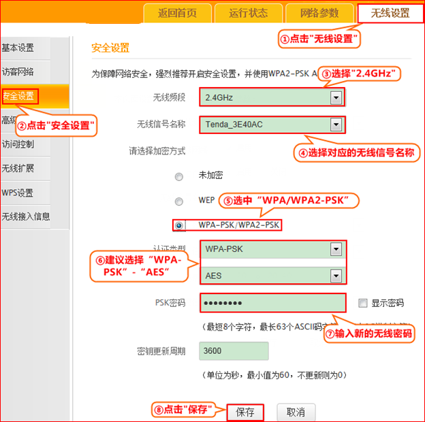The image size is (425, 422).
Task: Choose the WEP encryption option
Action: [179, 201]
